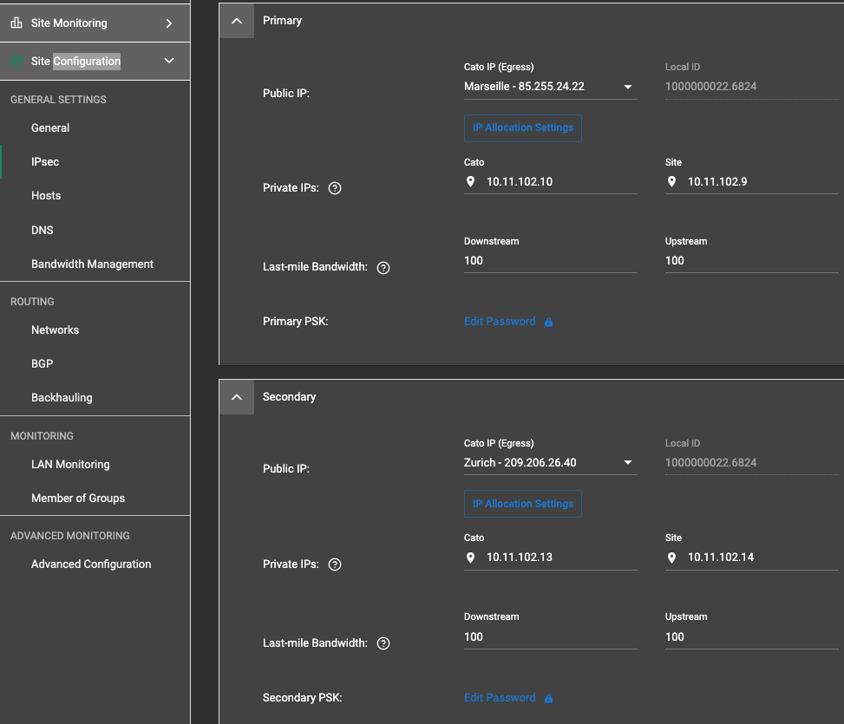This screenshot has height=724, width=844.
Task: Click help icon beside Secondary Last-mile Bandwidth
Action: click(x=383, y=642)
